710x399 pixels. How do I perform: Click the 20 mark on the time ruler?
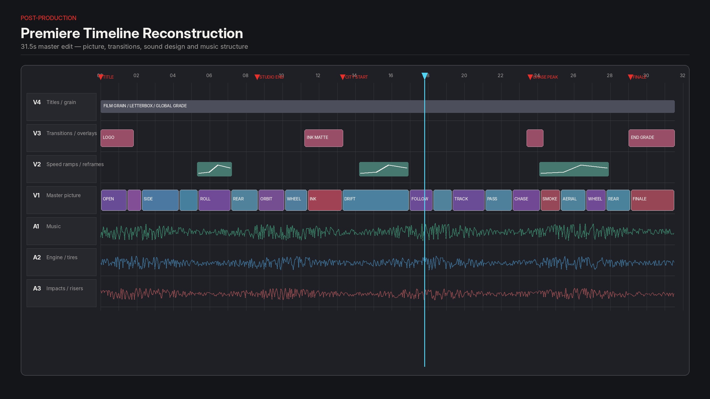(464, 75)
